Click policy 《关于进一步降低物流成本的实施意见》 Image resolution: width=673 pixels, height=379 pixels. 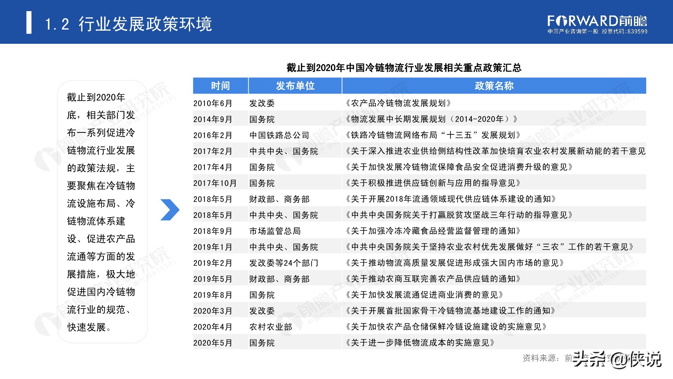point(420,343)
